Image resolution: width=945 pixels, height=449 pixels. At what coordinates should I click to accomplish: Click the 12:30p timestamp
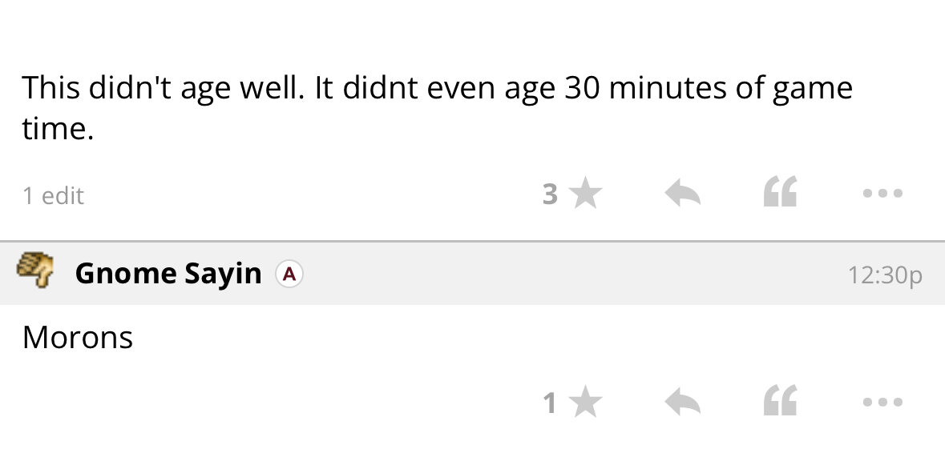[884, 275]
